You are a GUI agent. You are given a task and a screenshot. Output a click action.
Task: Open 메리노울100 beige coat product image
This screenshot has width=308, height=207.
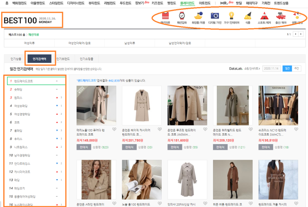click(96, 106)
